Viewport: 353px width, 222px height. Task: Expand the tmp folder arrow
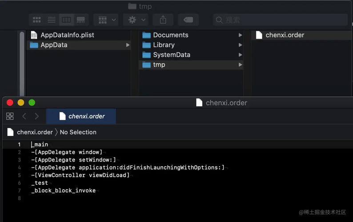tap(240, 65)
